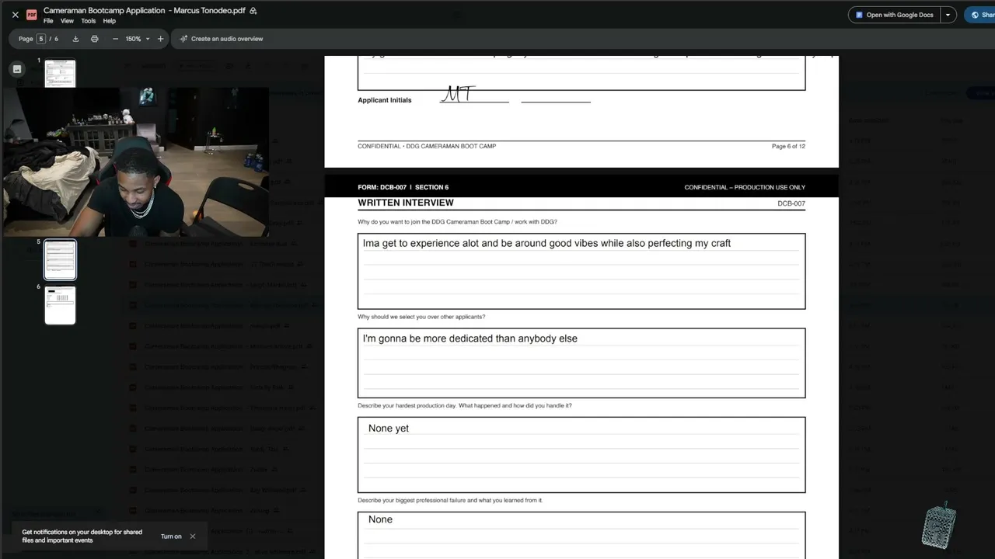Select the page 1 thumbnail
The image size is (995, 559).
tap(60, 74)
